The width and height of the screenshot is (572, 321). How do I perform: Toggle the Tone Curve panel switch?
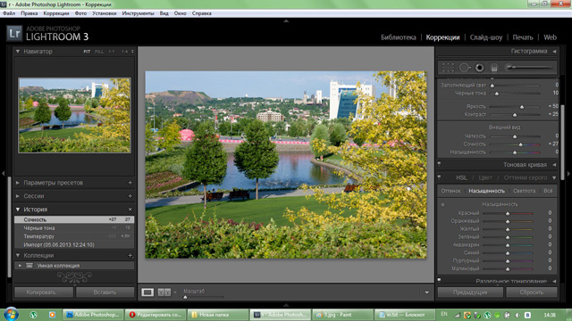point(439,164)
